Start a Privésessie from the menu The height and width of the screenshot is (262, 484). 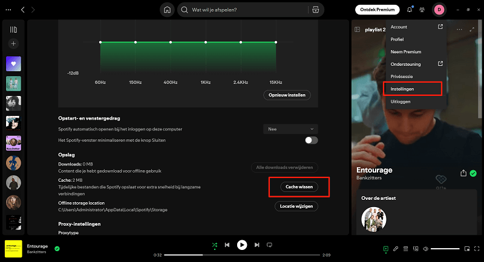(416, 76)
